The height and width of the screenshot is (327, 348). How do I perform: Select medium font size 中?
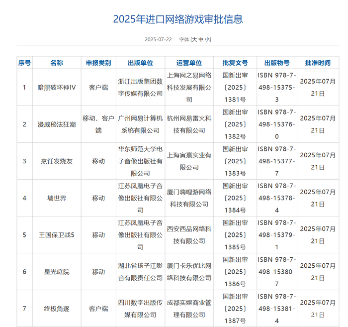201,39
